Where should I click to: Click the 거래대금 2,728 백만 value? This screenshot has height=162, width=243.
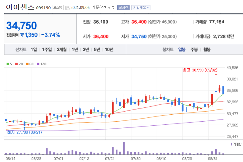click(x=224, y=37)
